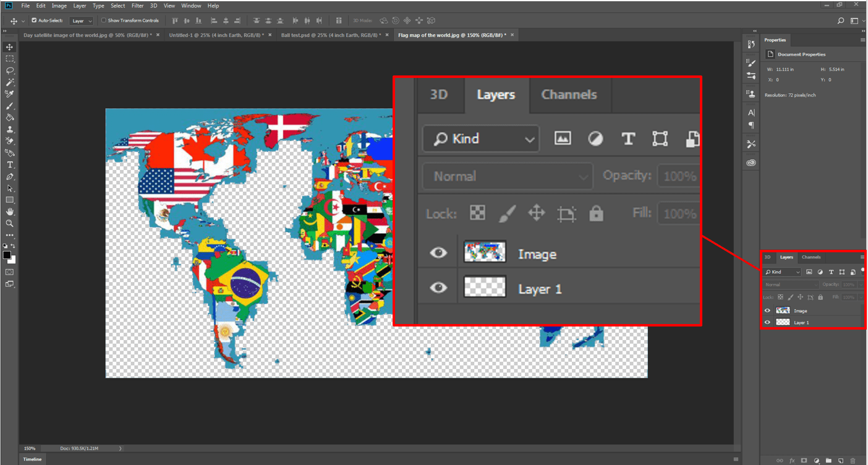Enable Show Transform Controls checkbox
868x465 pixels.
104,20
